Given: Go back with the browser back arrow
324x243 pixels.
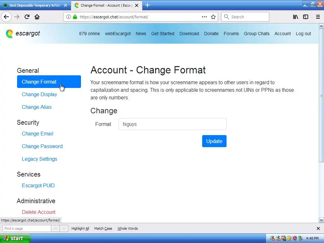Looking at the screenshot, I should pyautogui.click(x=6, y=17).
